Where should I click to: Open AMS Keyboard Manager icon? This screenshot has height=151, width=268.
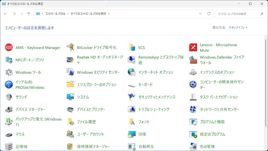pos(9,48)
